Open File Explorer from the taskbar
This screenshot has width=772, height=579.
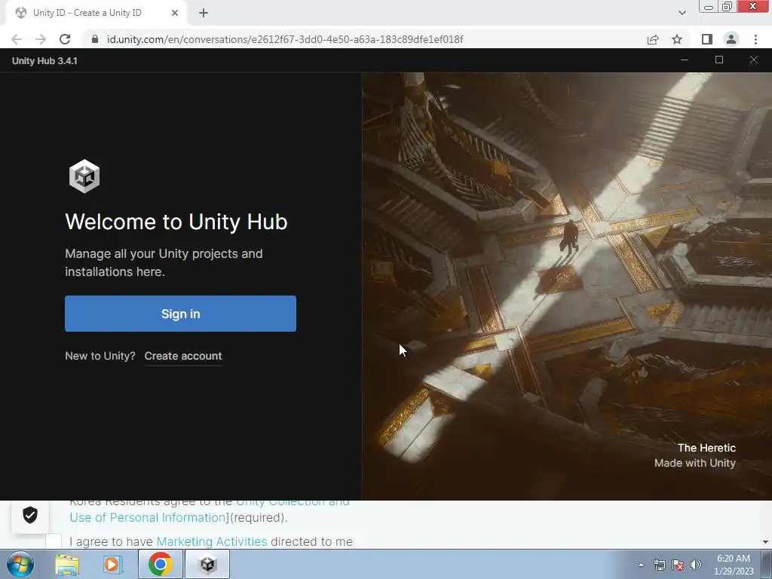pyautogui.click(x=67, y=565)
